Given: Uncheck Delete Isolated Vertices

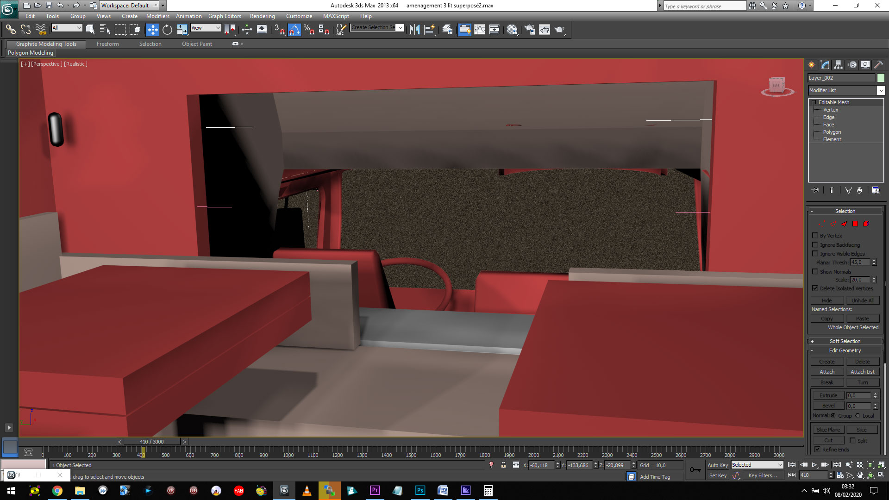Looking at the screenshot, I should [x=815, y=288].
